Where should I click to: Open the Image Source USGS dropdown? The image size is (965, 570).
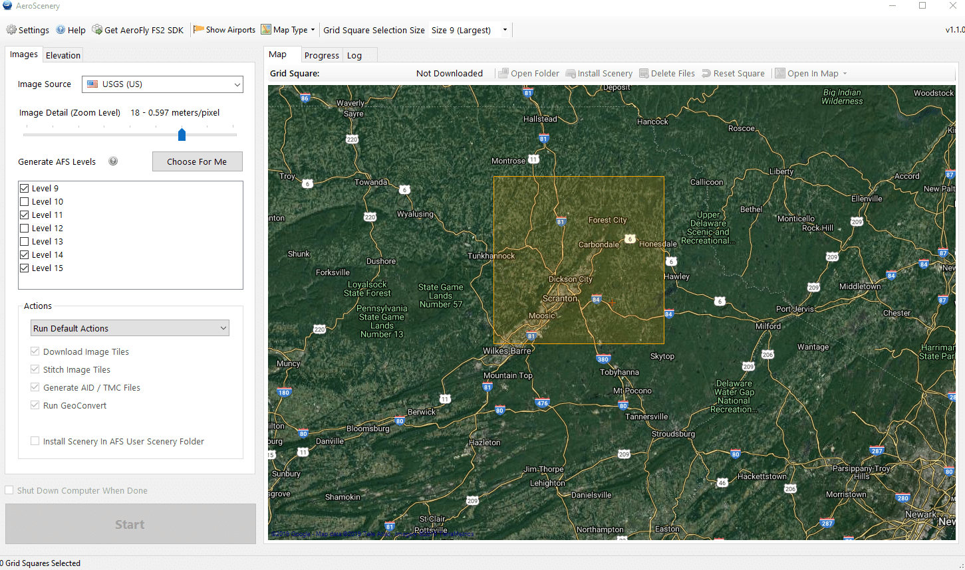tap(162, 84)
